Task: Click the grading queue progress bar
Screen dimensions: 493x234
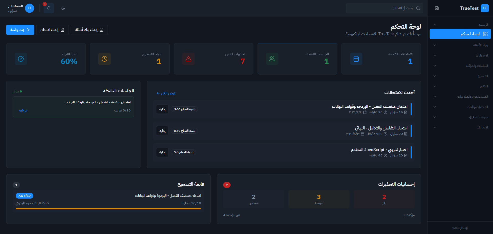Action: pyautogui.click(x=108, y=209)
